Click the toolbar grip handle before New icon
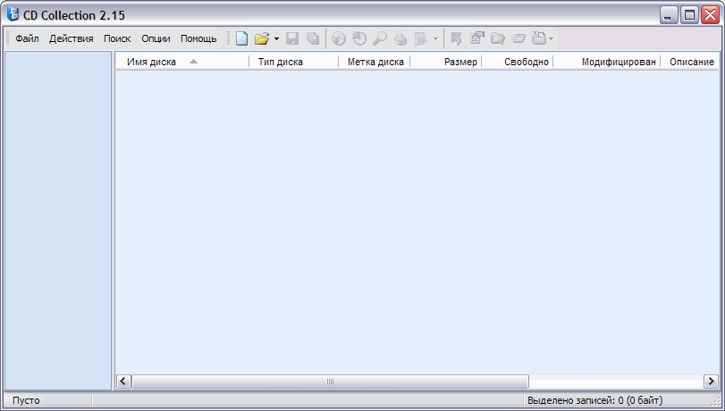Screen dimensions: 725x411 coord(229,38)
